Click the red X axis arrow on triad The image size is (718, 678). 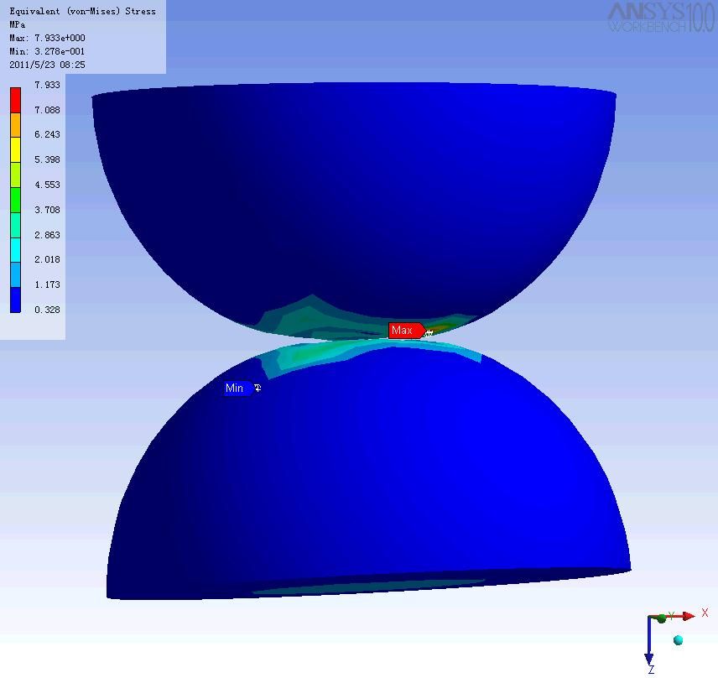pos(686,617)
